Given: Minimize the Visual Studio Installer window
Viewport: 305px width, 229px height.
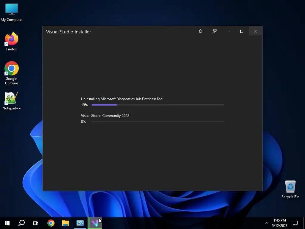Looking at the screenshot, I should click(x=228, y=31).
